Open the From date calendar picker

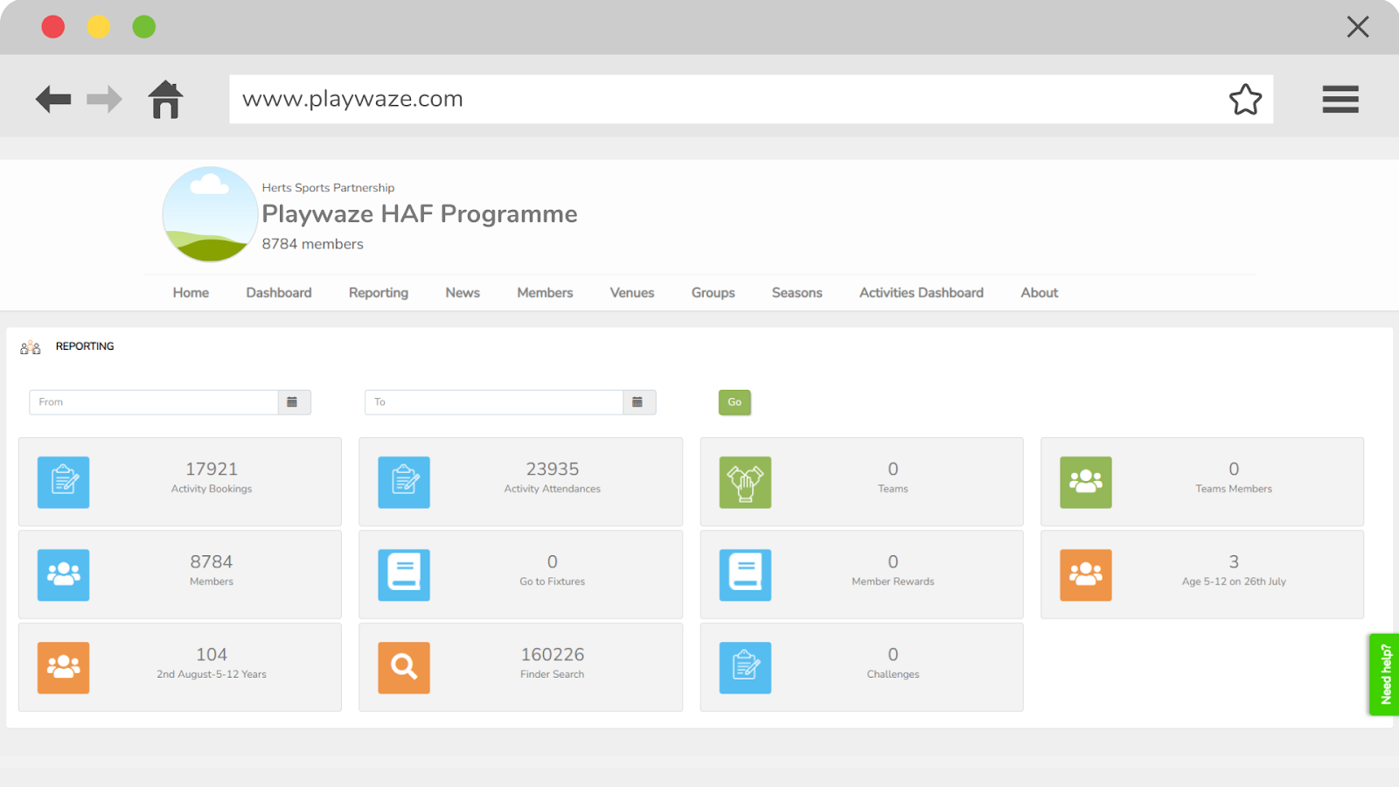[x=293, y=402]
